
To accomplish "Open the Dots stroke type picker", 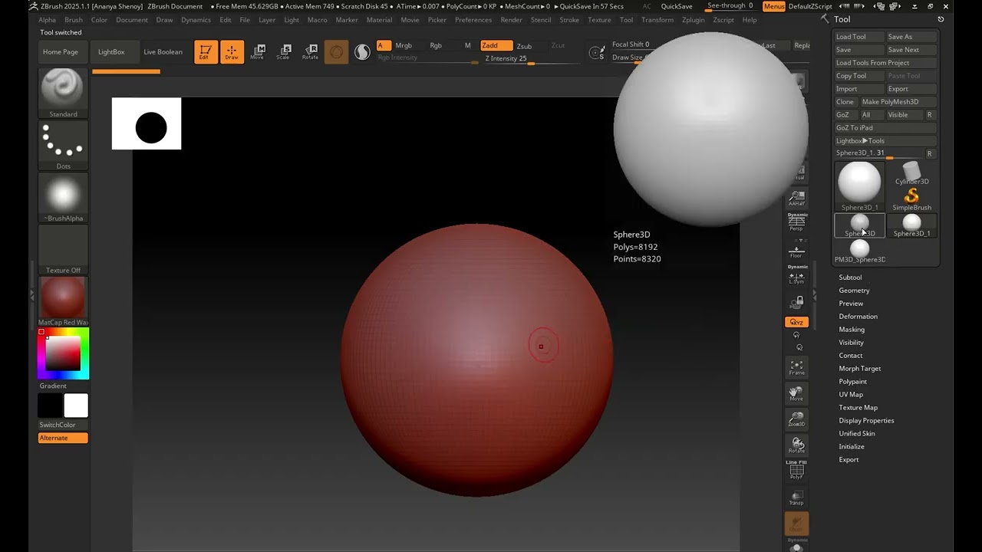I will click(x=63, y=145).
